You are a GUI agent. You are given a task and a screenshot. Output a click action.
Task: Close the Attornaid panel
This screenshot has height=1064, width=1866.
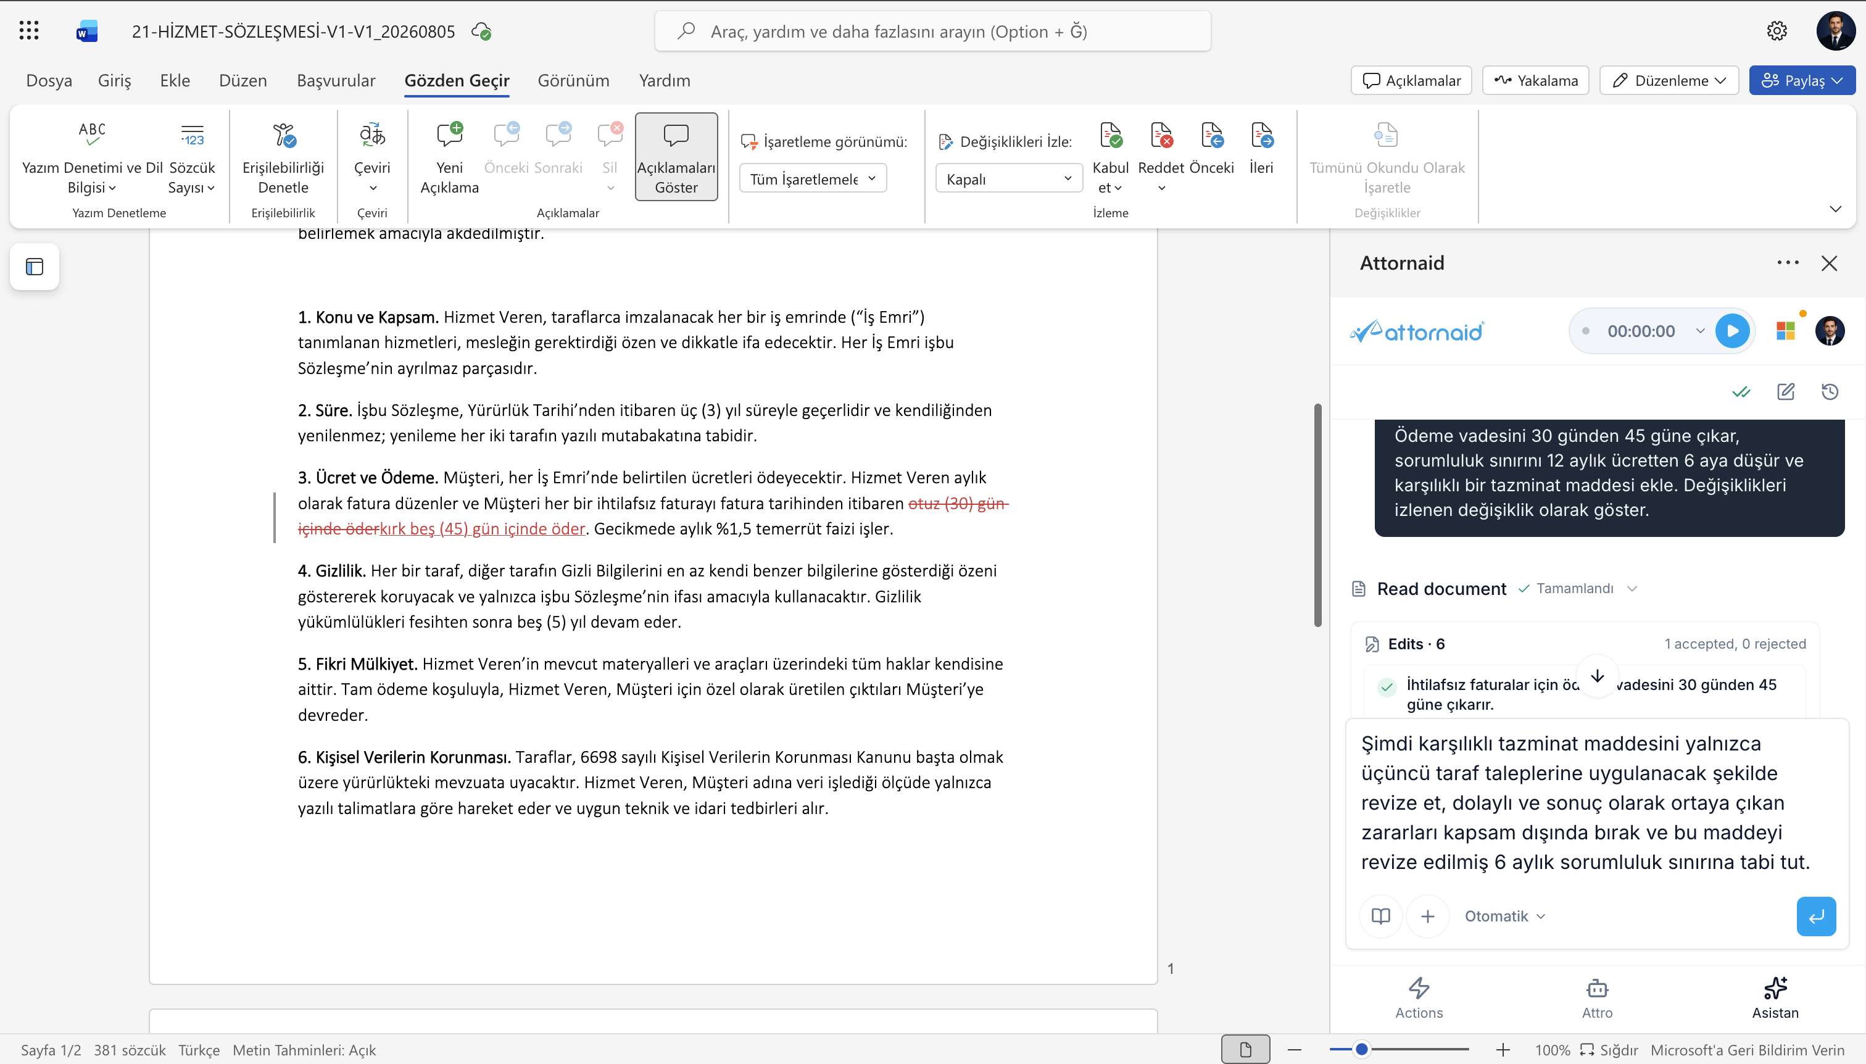tap(1829, 263)
